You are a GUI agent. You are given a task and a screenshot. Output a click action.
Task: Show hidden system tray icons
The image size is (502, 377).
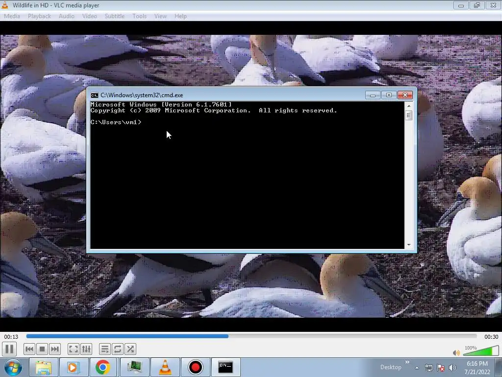(x=417, y=368)
